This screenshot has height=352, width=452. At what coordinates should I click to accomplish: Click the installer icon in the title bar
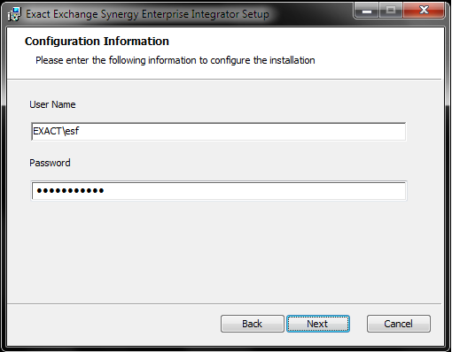pyautogui.click(x=14, y=14)
